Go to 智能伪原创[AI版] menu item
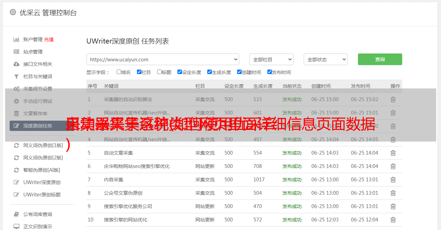 pos(42,170)
